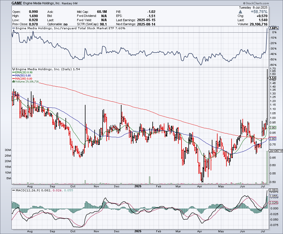283x234 pixels.
Task: Click the candlestick icon beside Daily legend
Action: (x=13, y=69)
